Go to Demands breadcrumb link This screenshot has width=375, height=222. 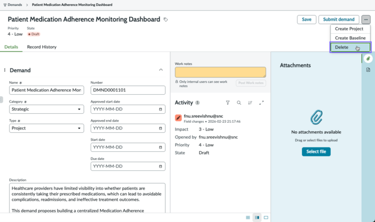point(15,5)
